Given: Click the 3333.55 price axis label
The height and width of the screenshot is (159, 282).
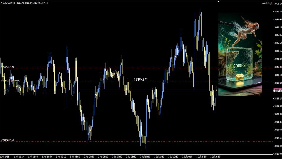Looking at the screenshot, I should [x=278, y=114].
